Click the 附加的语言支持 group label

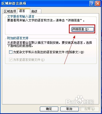pos(18,38)
